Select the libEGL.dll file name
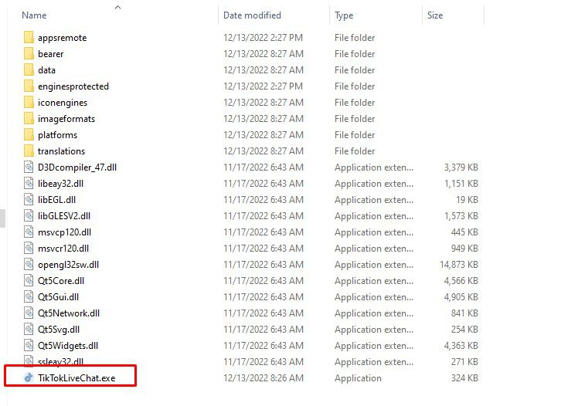The width and height of the screenshot is (571, 406). click(x=57, y=200)
